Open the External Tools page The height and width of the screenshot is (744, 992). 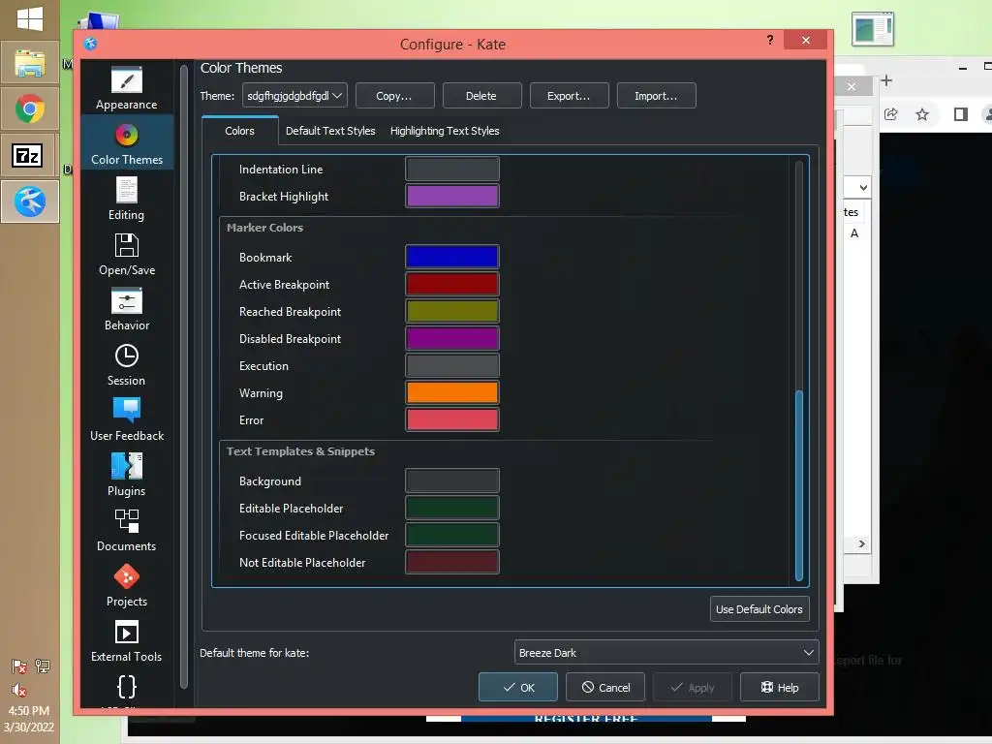click(127, 640)
